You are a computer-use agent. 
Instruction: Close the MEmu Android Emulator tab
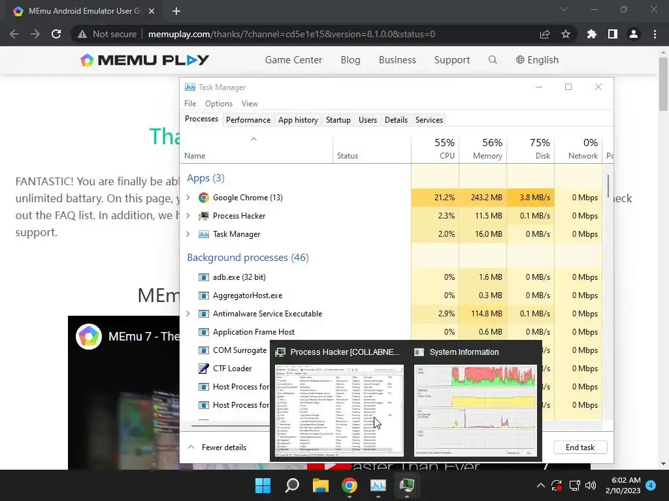tap(152, 11)
